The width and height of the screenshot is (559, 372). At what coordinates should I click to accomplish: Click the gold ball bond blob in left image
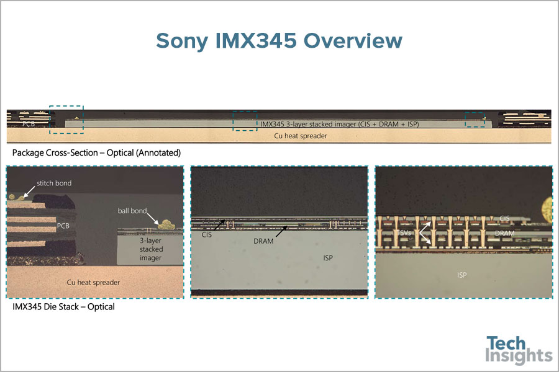166,224
